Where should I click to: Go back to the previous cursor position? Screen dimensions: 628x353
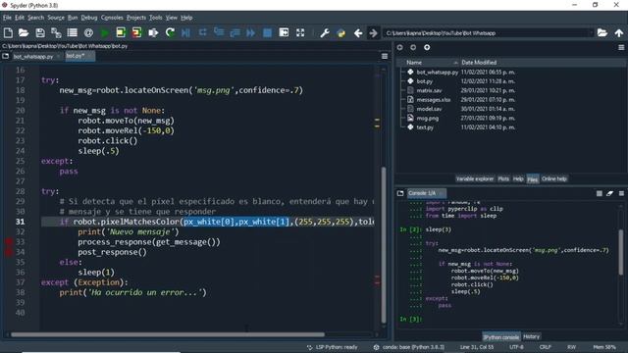tap(358, 32)
